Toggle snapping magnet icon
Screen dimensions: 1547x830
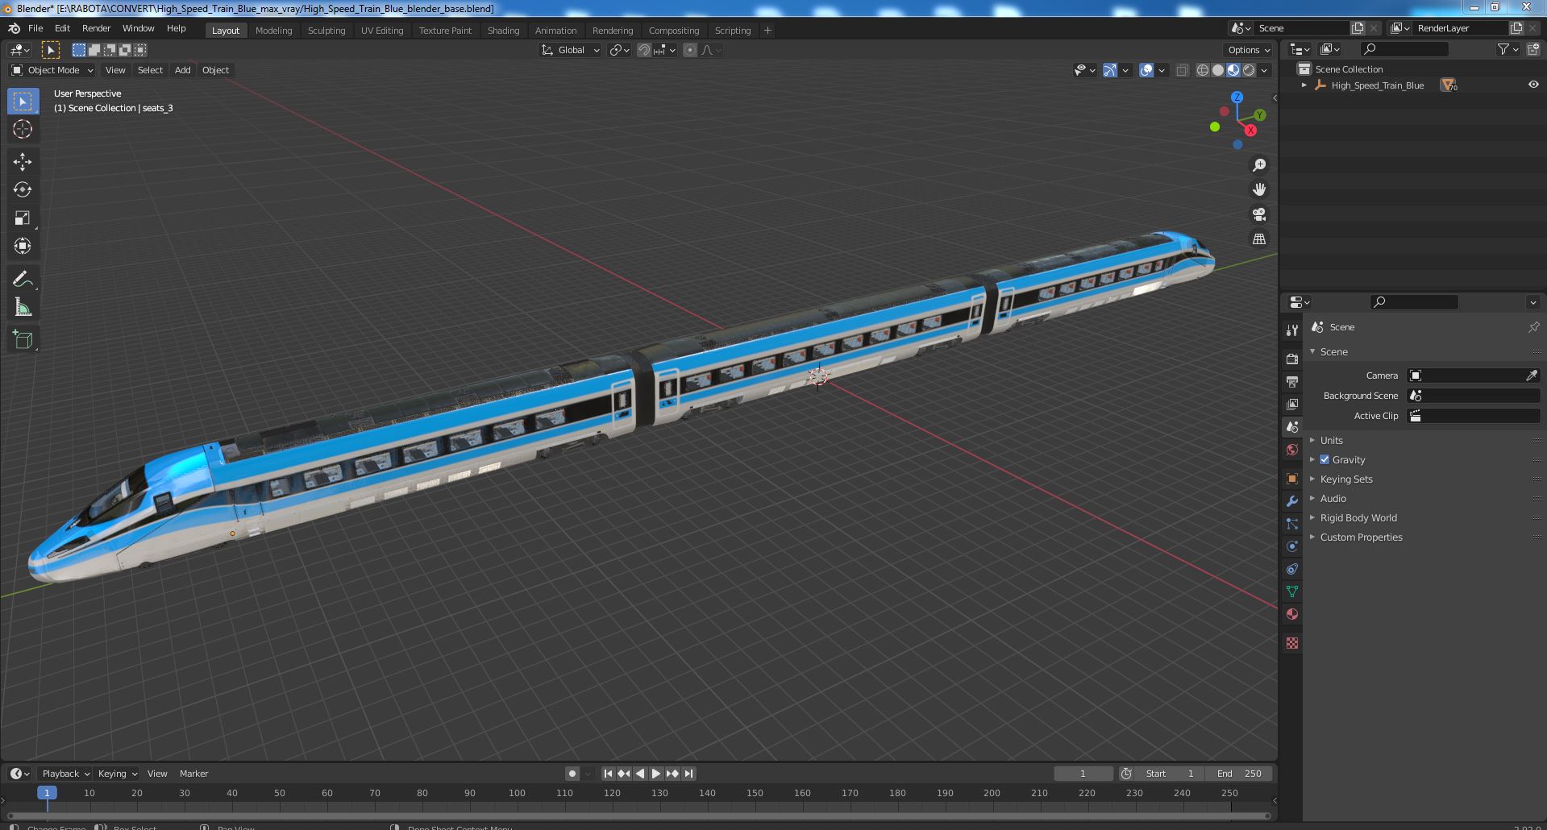click(644, 50)
